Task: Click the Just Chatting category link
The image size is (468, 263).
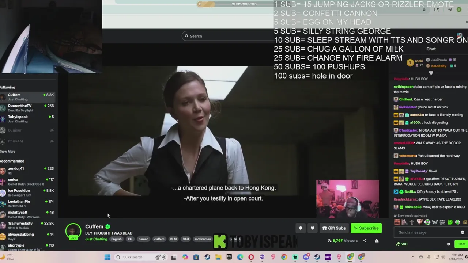Action: tap(96, 239)
